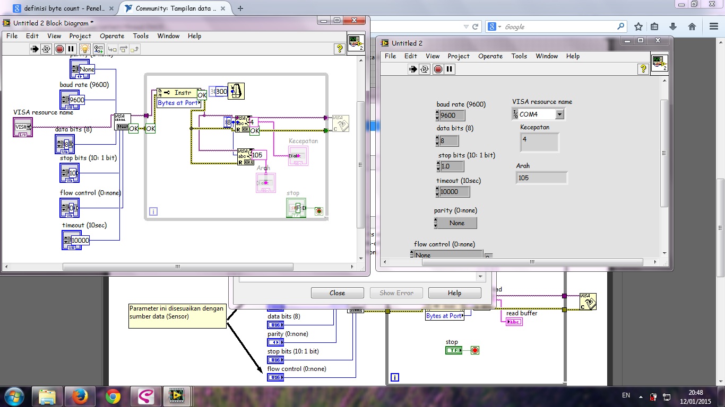
Task: Click VI icon pane in Block Diagram window
Action: pos(356,43)
